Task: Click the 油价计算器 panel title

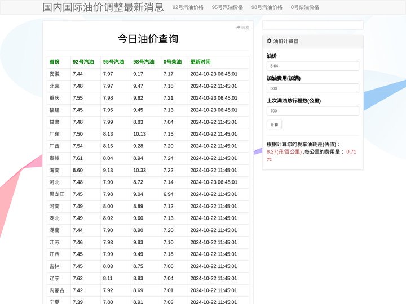Action: [x=286, y=41]
